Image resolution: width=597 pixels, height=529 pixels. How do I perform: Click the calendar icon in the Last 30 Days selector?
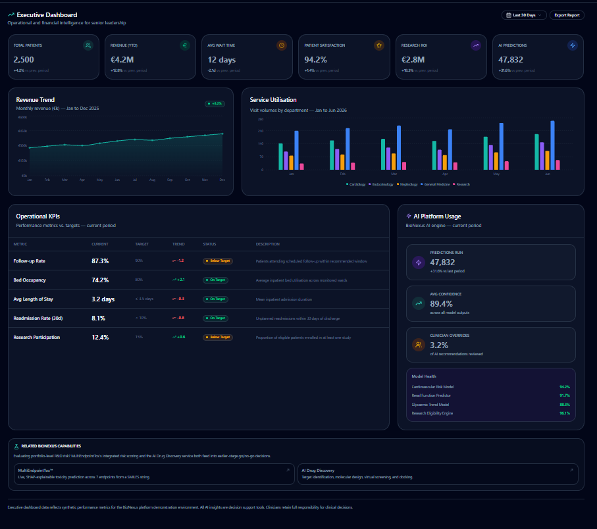click(509, 15)
